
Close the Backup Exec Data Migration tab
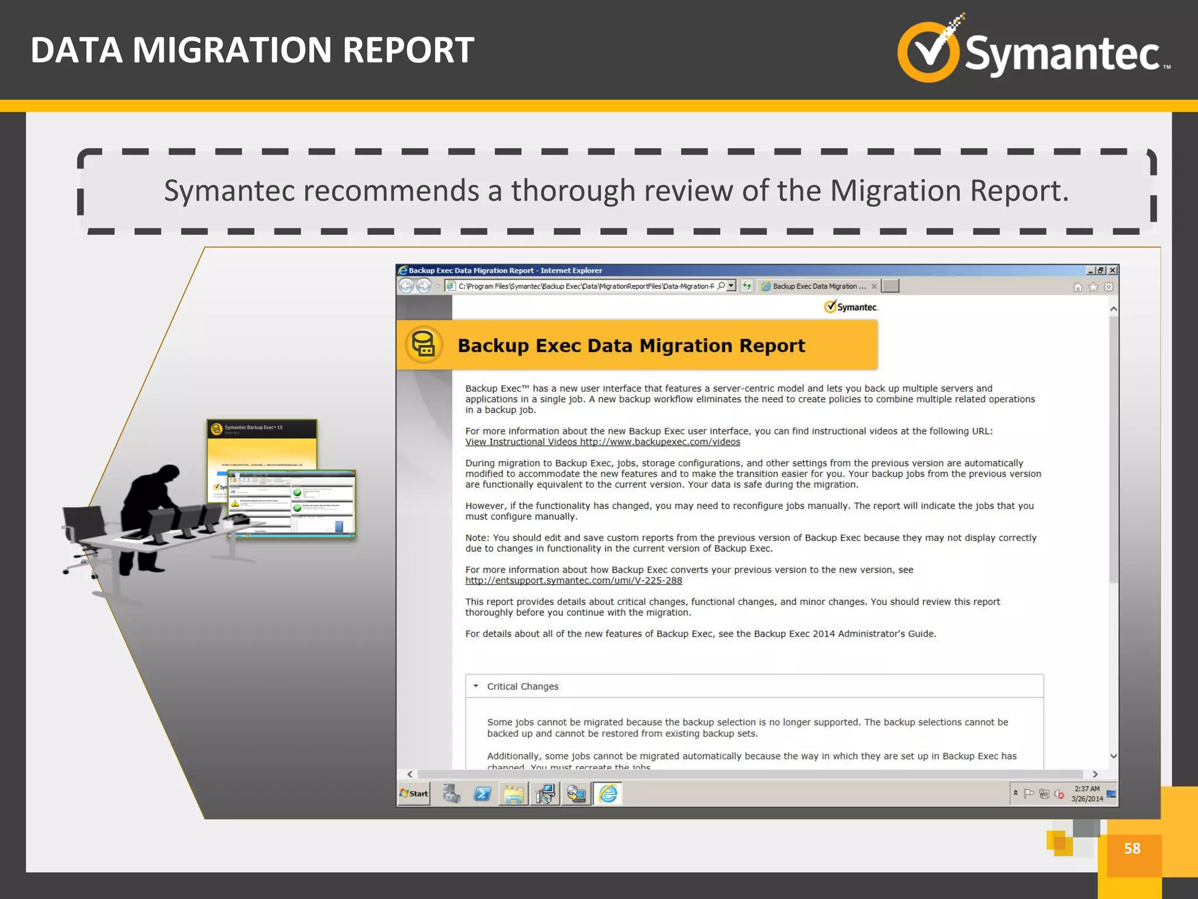point(874,286)
